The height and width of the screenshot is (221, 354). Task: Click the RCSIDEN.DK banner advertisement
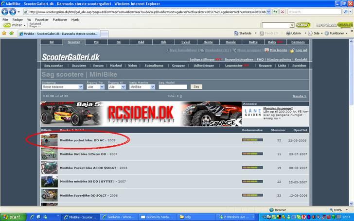(x=141, y=114)
